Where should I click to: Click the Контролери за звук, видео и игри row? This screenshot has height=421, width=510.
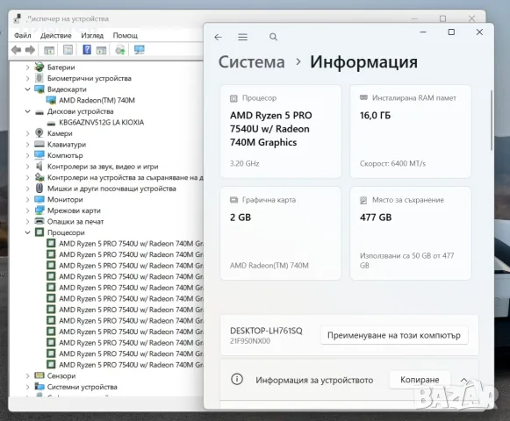click(103, 167)
